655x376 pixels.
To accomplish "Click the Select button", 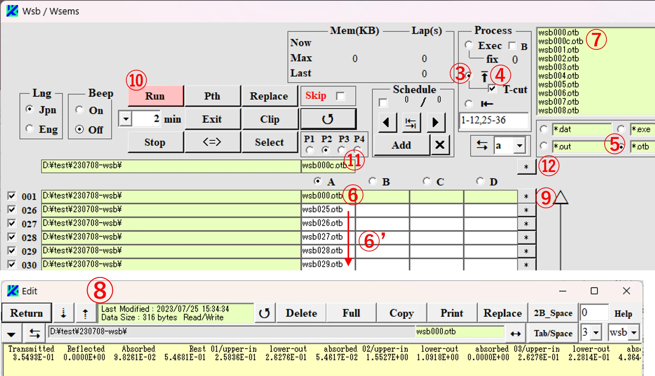I will [x=270, y=142].
